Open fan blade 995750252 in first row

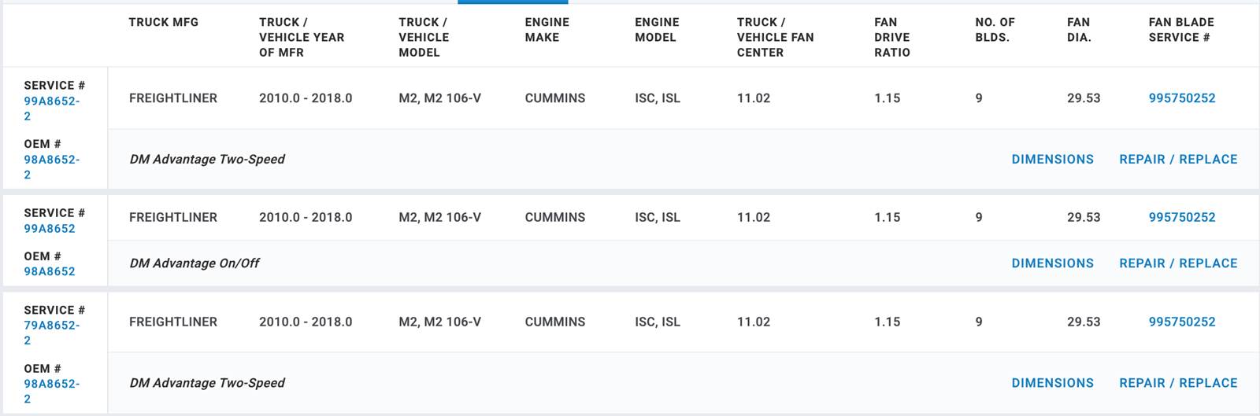pos(1182,98)
